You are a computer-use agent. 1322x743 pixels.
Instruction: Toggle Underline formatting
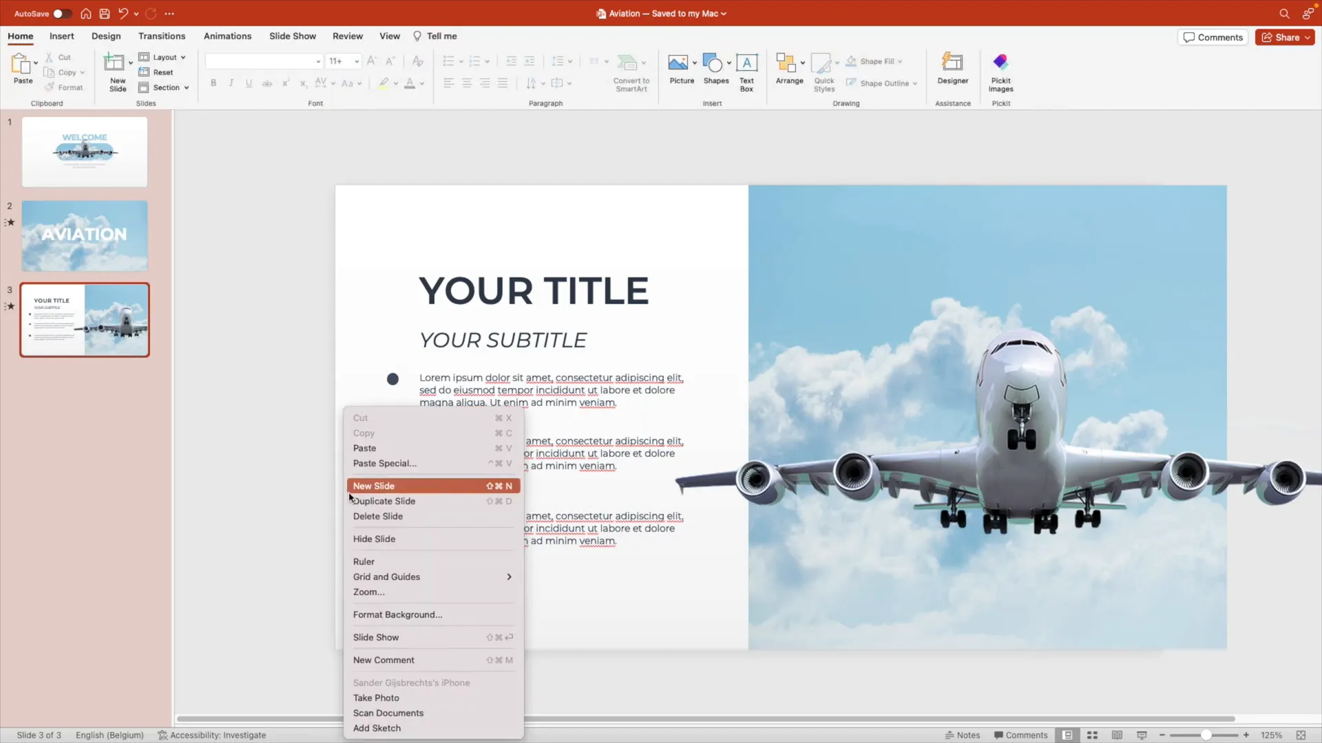249,83
